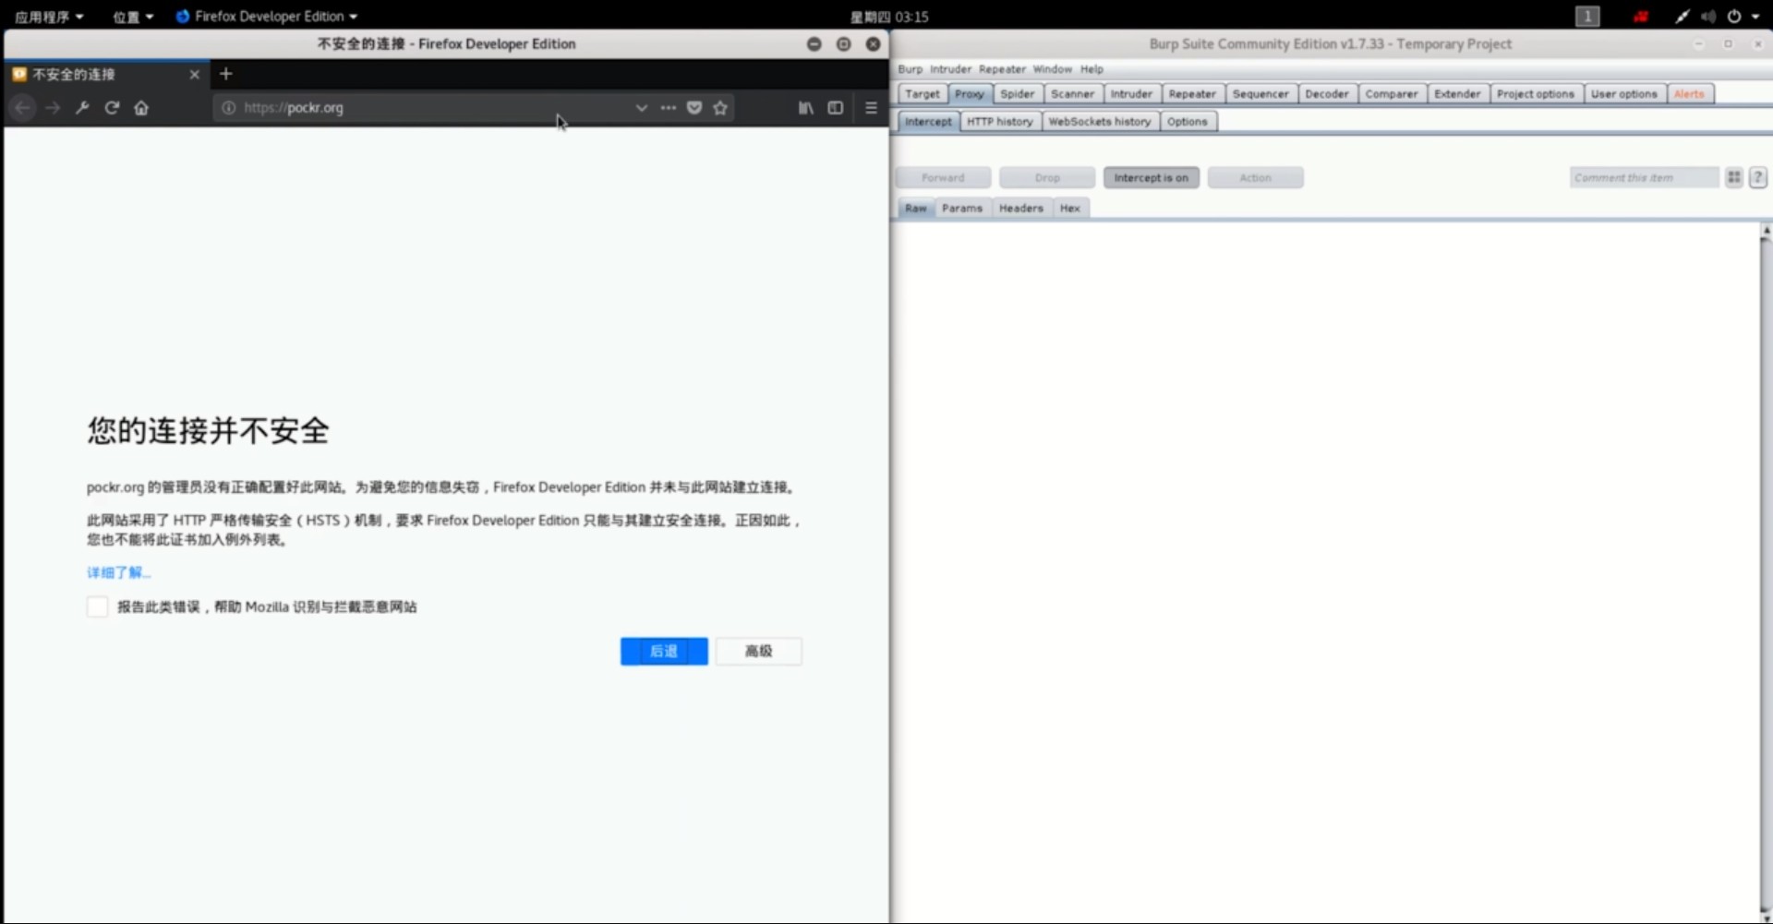Save page to Pocket
Image resolution: width=1773 pixels, height=924 pixels.
point(694,108)
